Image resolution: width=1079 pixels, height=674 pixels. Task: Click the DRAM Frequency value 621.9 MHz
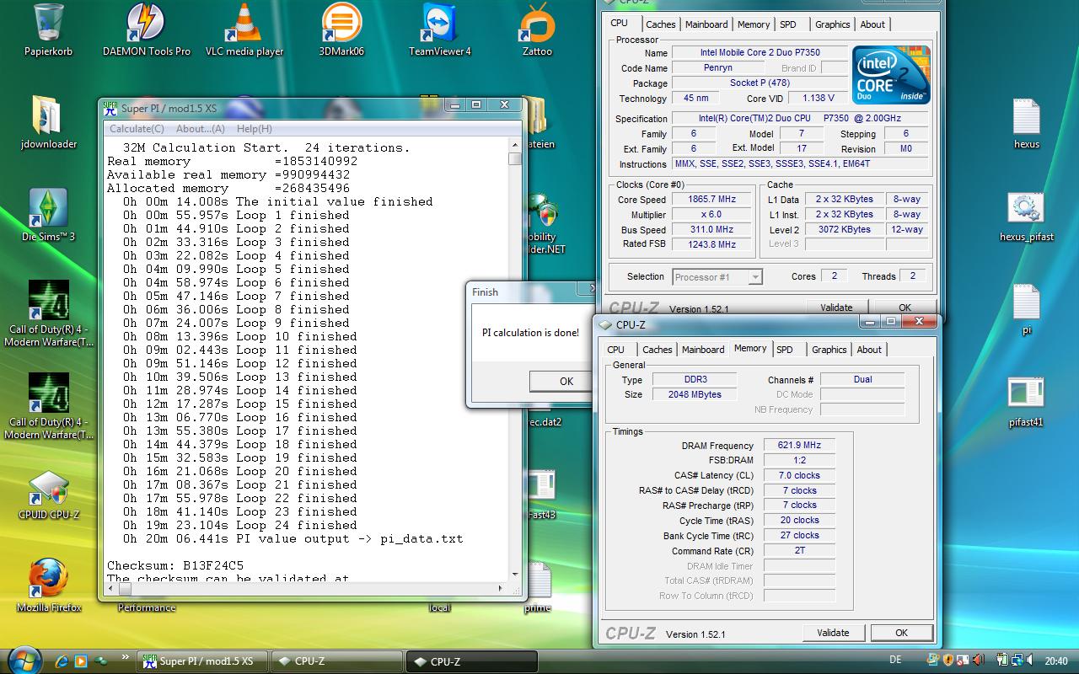pyautogui.click(x=799, y=445)
